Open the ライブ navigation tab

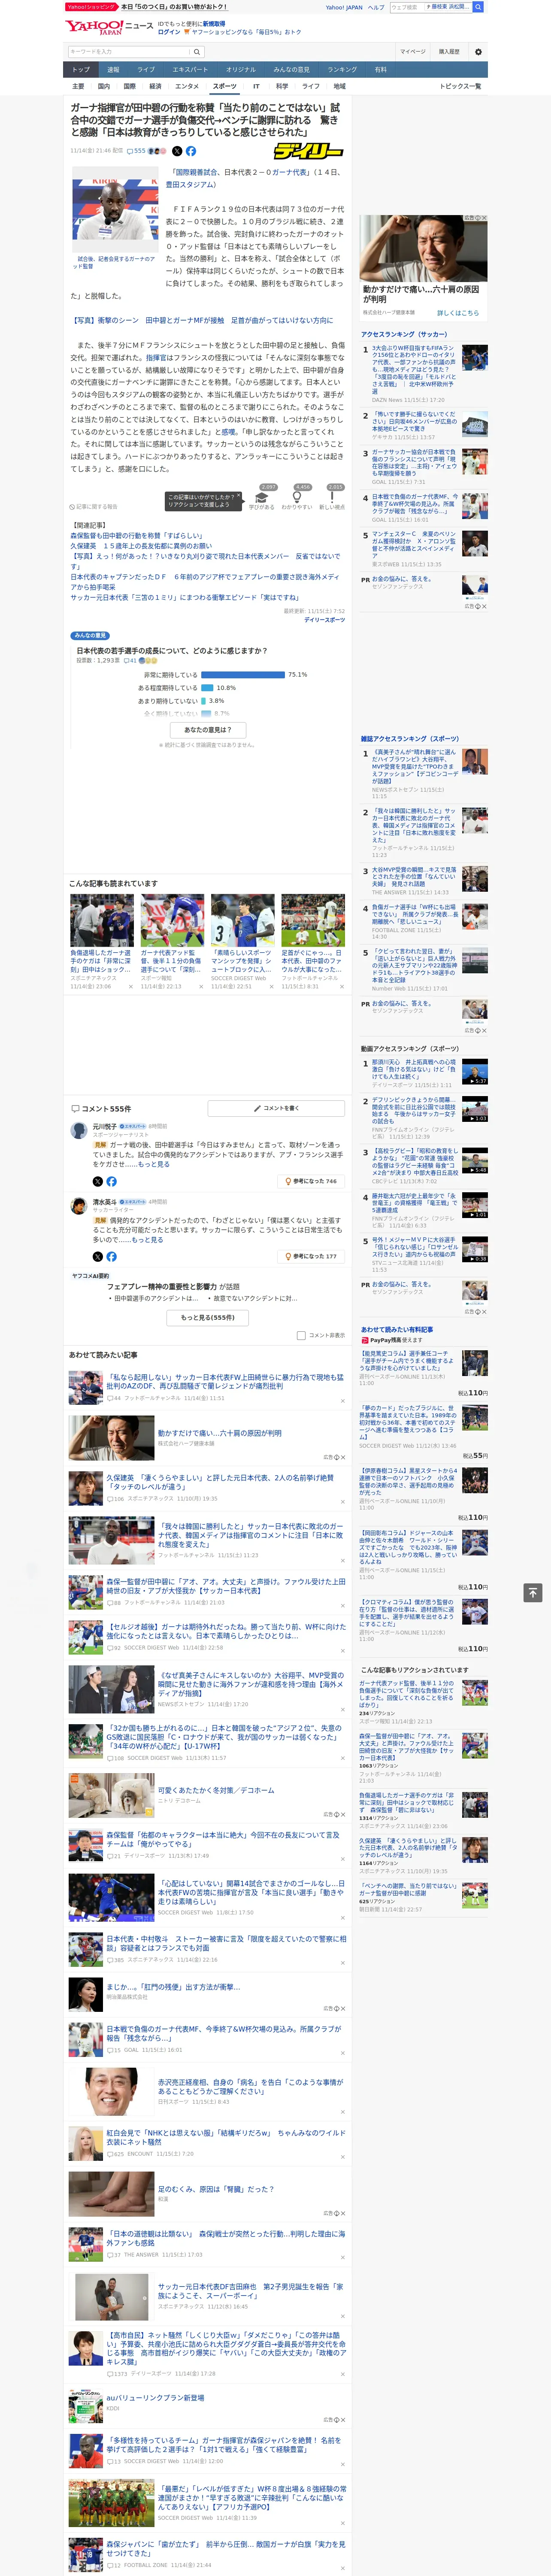coord(146,70)
